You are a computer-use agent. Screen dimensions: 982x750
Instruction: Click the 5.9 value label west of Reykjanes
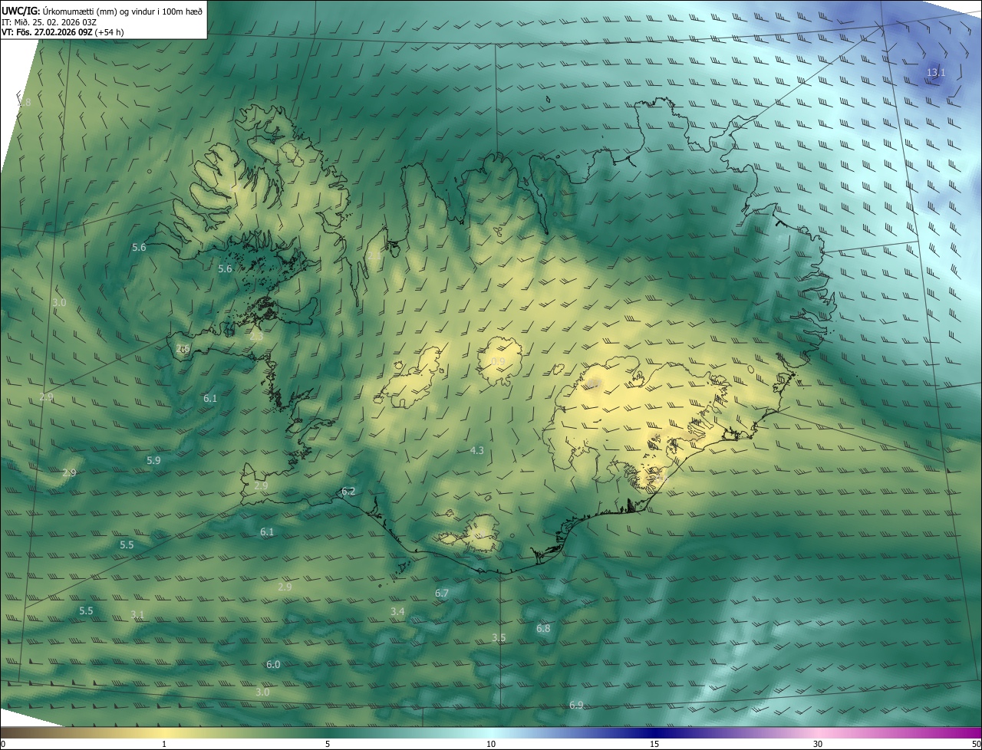click(153, 460)
